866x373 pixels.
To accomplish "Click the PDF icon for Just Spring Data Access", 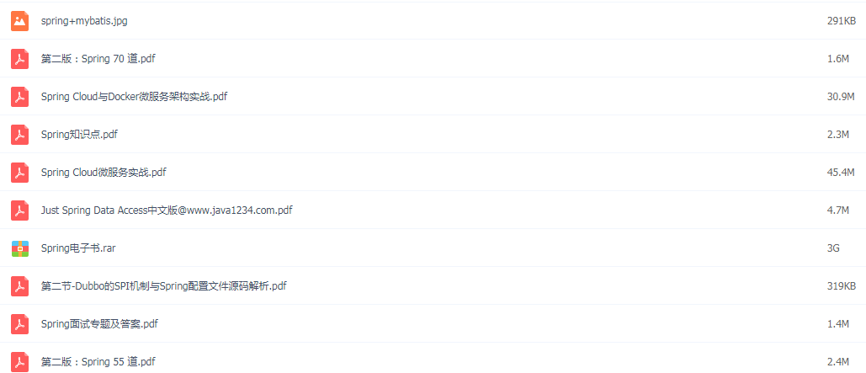I will pos(20,210).
